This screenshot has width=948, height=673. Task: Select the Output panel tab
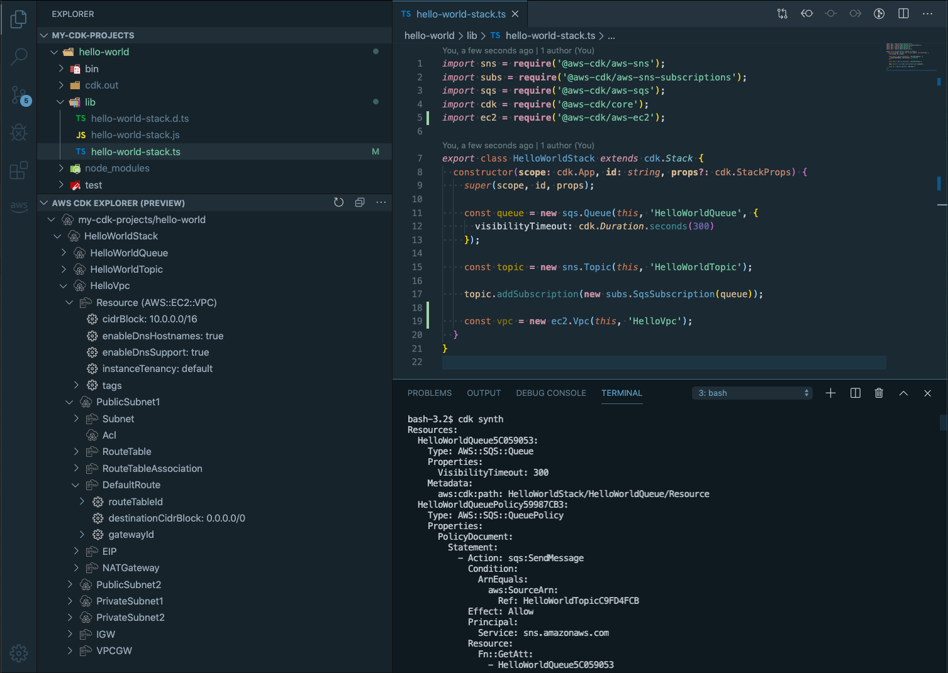(483, 393)
